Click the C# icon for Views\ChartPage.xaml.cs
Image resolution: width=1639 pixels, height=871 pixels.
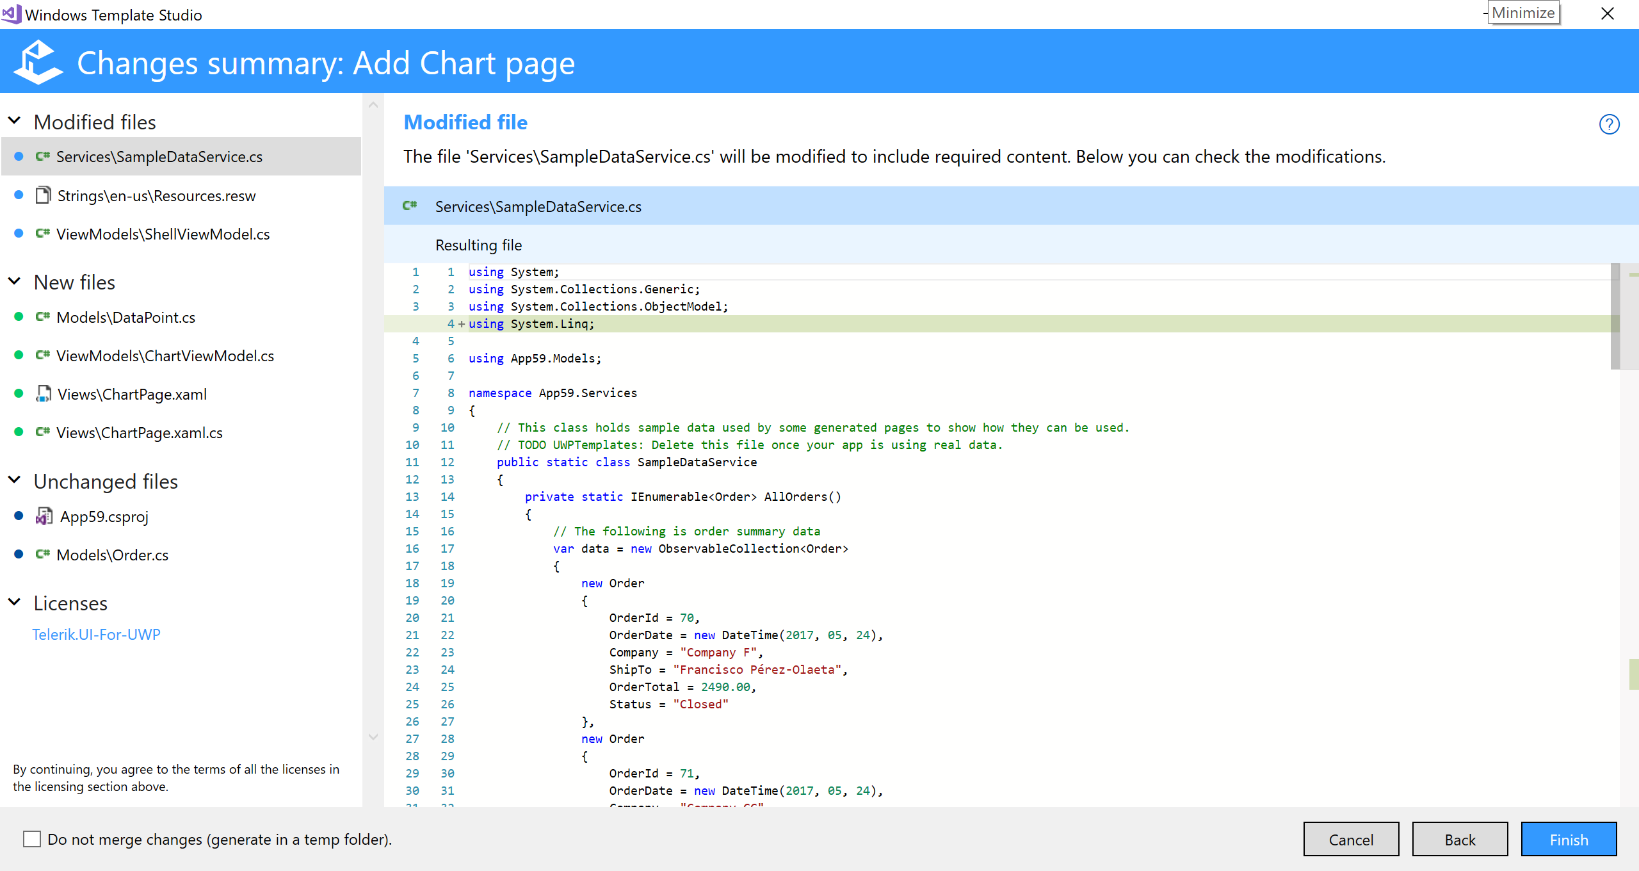[x=42, y=432]
